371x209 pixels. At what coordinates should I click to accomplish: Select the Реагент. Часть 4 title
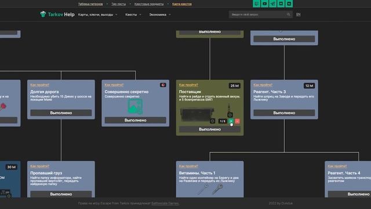344,173
